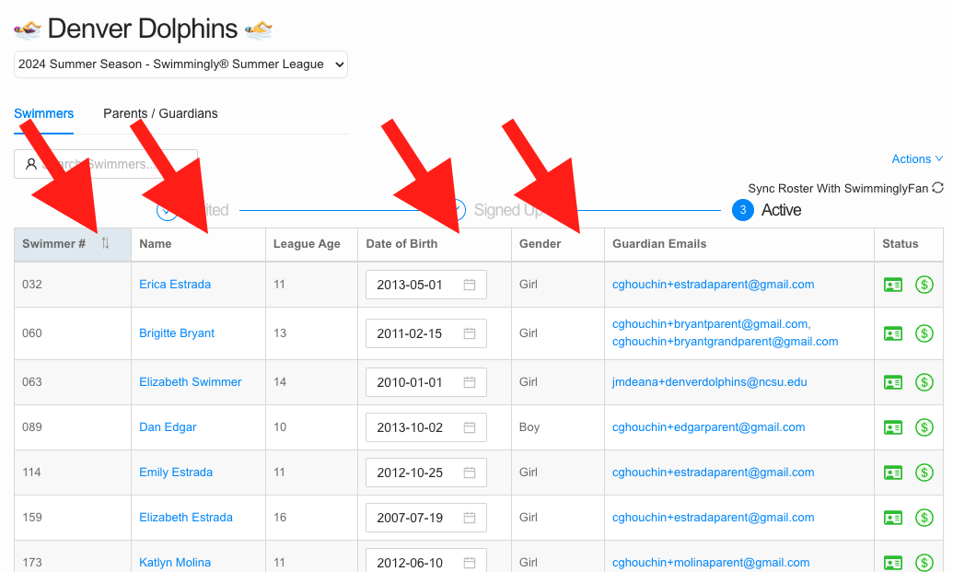Click Elizabeth Swimmer's ID card status icon
953x572 pixels.
pyautogui.click(x=893, y=382)
